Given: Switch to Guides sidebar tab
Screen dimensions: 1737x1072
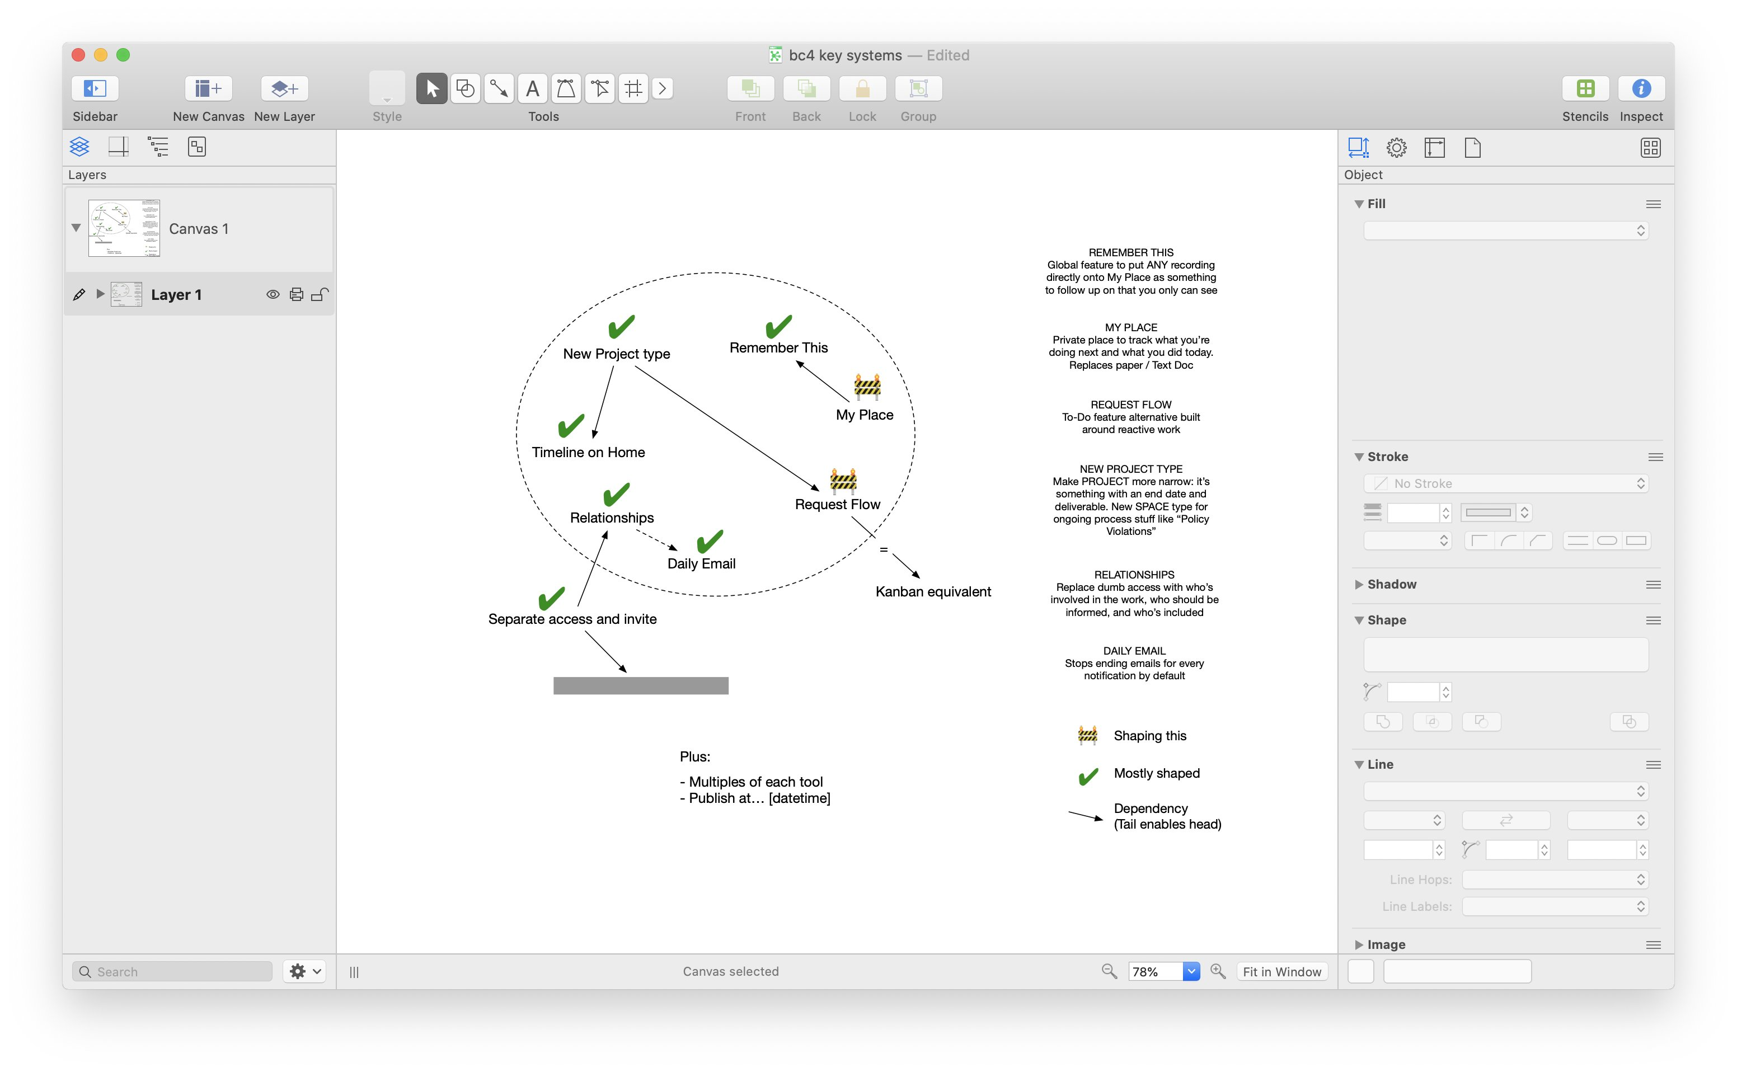Looking at the screenshot, I should click(119, 147).
